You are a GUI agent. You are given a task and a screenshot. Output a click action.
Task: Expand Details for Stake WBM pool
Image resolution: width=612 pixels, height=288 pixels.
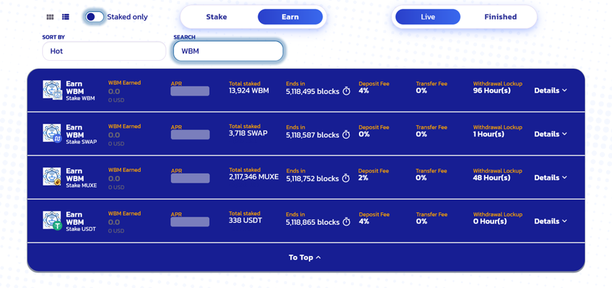pyautogui.click(x=550, y=90)
